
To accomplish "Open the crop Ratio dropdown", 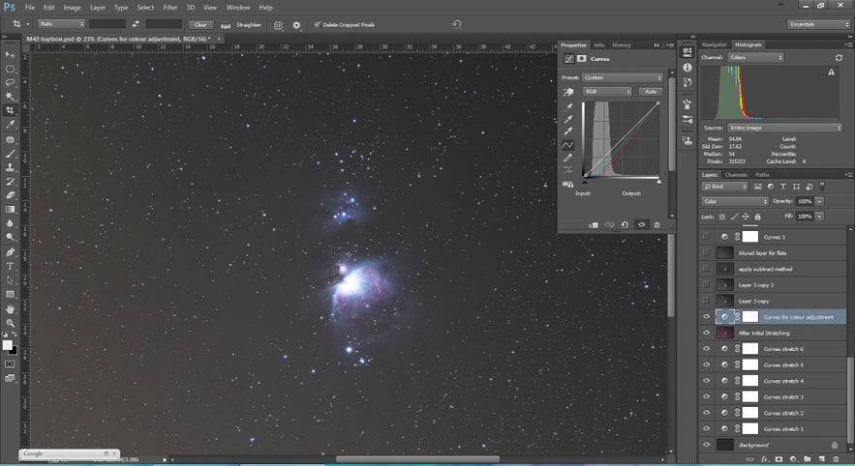I will 62,24.
